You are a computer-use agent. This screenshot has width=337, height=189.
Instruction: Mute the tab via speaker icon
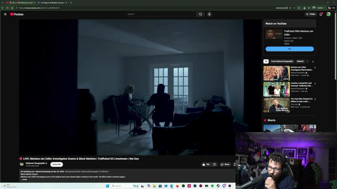(11, 3)
